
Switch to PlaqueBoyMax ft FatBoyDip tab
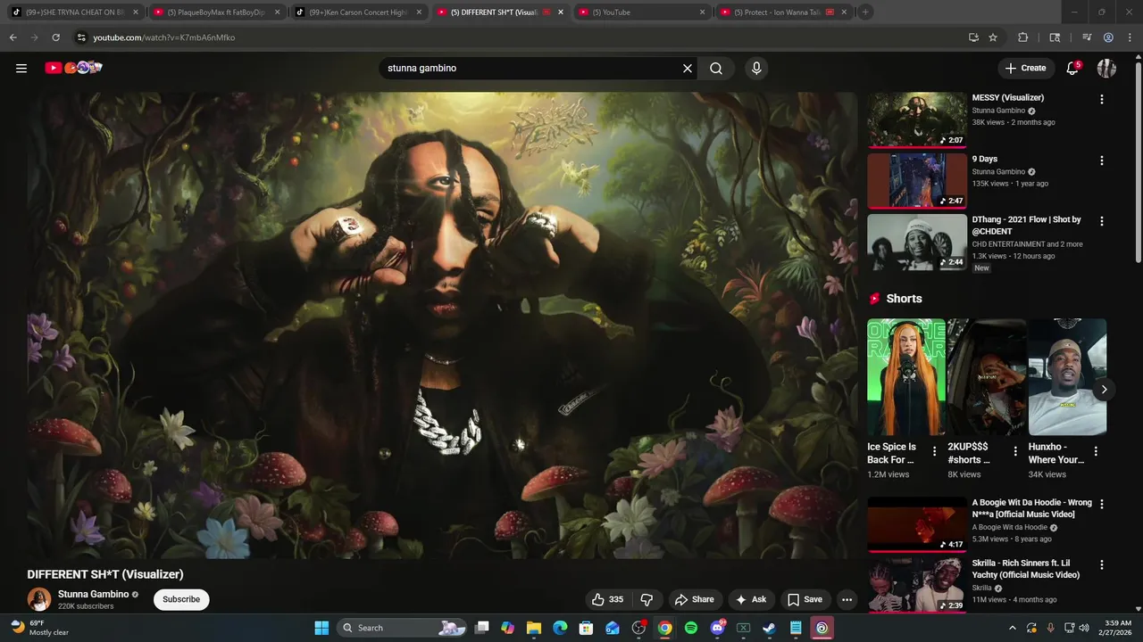[215, 12]
